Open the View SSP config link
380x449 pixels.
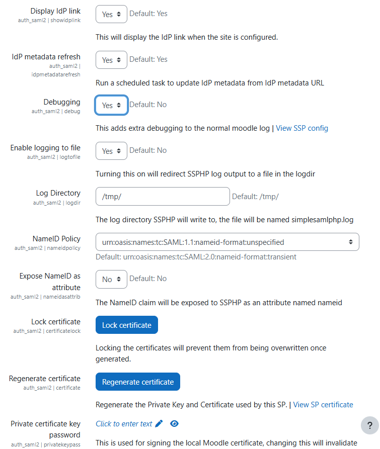point(302,128)
